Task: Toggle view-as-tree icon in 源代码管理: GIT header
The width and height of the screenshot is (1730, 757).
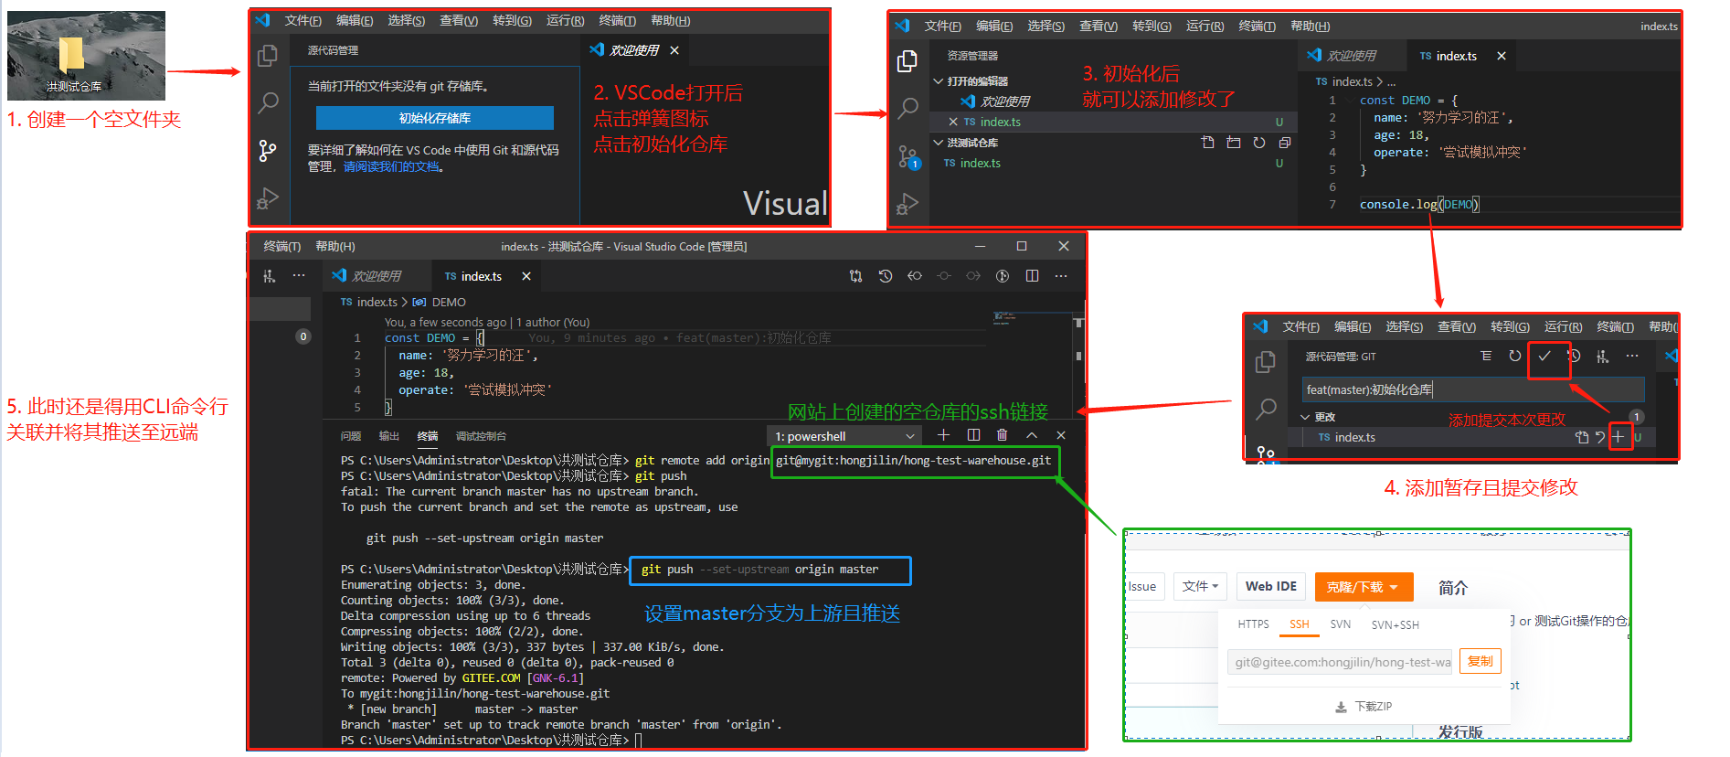Action: click(x=1486, y=356)
